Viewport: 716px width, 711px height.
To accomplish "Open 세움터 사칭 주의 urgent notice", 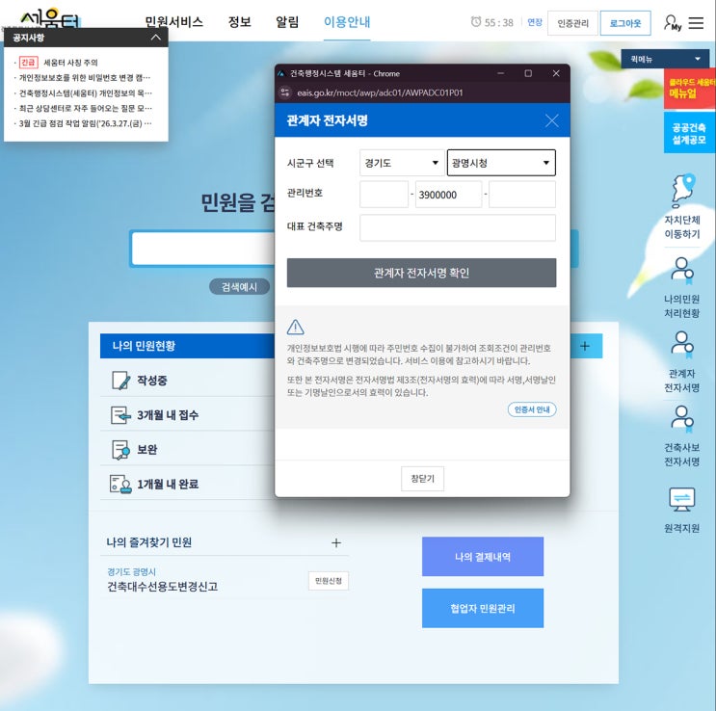I will click(x=70, y=63).
